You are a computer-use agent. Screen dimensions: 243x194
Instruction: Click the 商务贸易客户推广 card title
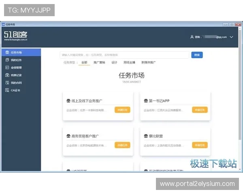pyautogui.click(x=85, y=136)
